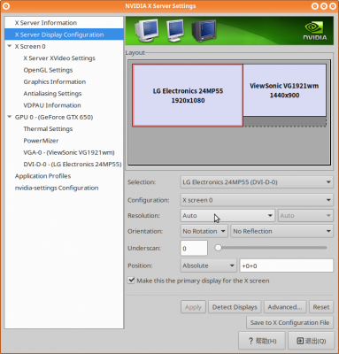339x354 pixels.
Task: Collapse the X Screen 0 tree arrow
Action: tap(10, 46)
